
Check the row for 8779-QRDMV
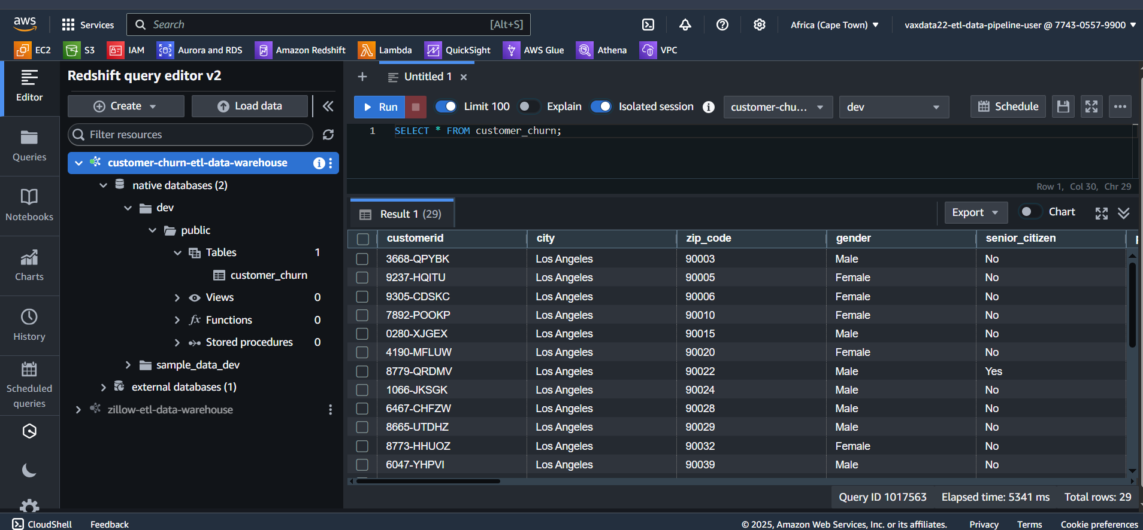point(362,371)
